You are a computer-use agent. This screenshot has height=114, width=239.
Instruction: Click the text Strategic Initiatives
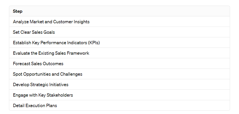tap(49, 85)
